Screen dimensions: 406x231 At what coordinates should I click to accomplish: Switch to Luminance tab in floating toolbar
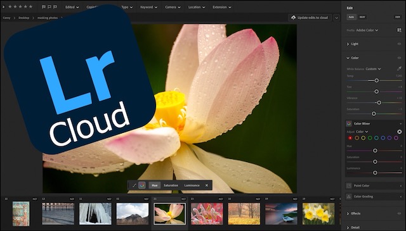click(192, 185)
